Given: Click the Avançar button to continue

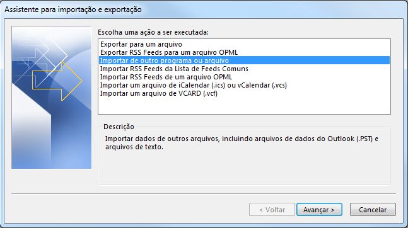Looking at the screenshot, I should point(319,210).
